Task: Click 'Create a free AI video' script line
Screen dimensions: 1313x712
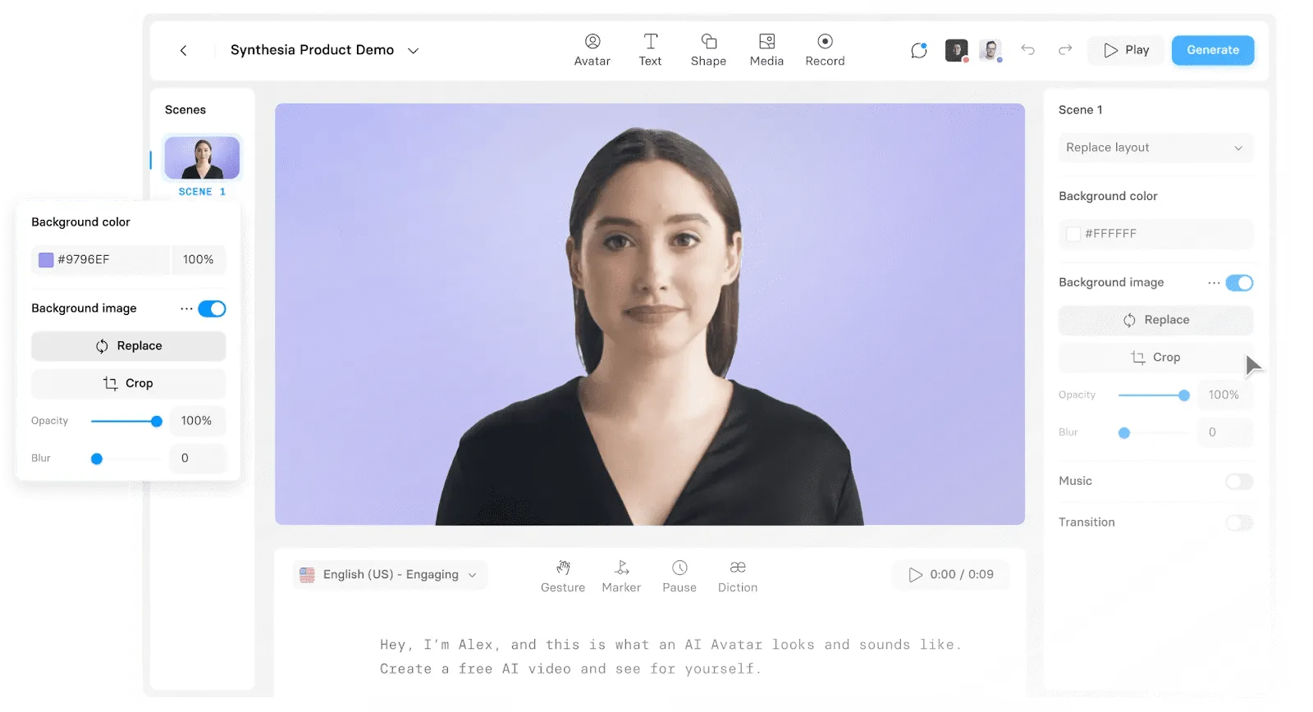Action: coord(570,669)
